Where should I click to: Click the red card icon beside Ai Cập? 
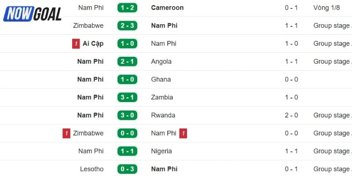[76, 44]
